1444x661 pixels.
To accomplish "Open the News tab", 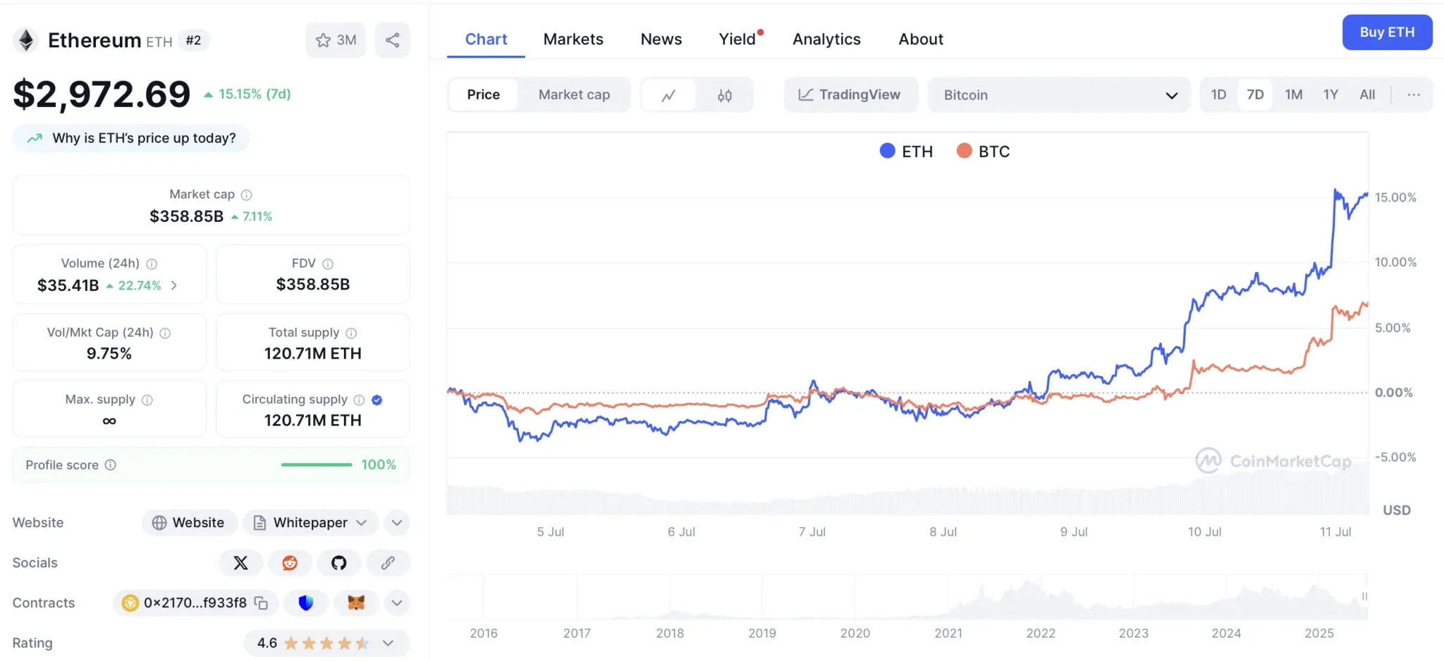I will click(661, 39).
